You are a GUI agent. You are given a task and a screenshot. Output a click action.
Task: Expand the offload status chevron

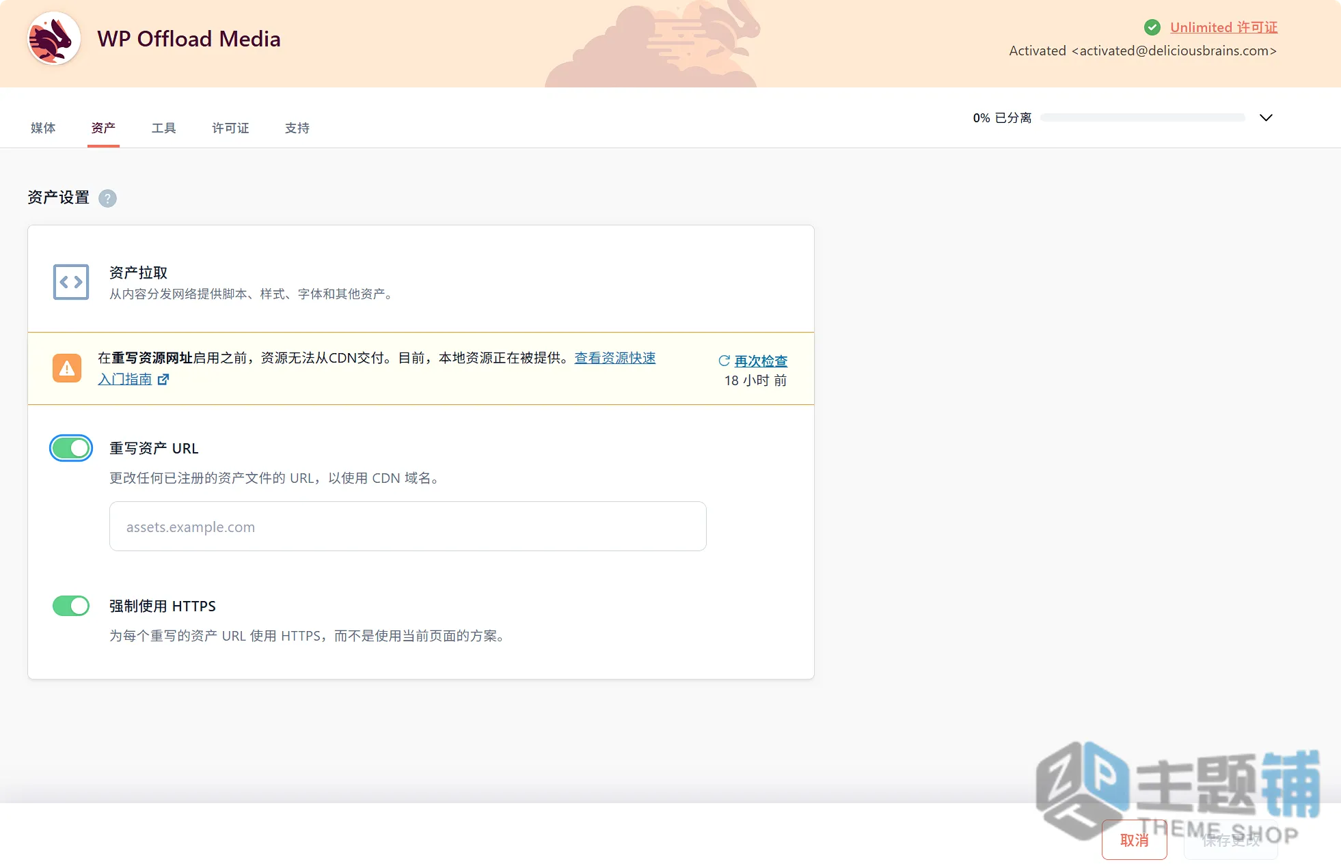click(1266, 117)
